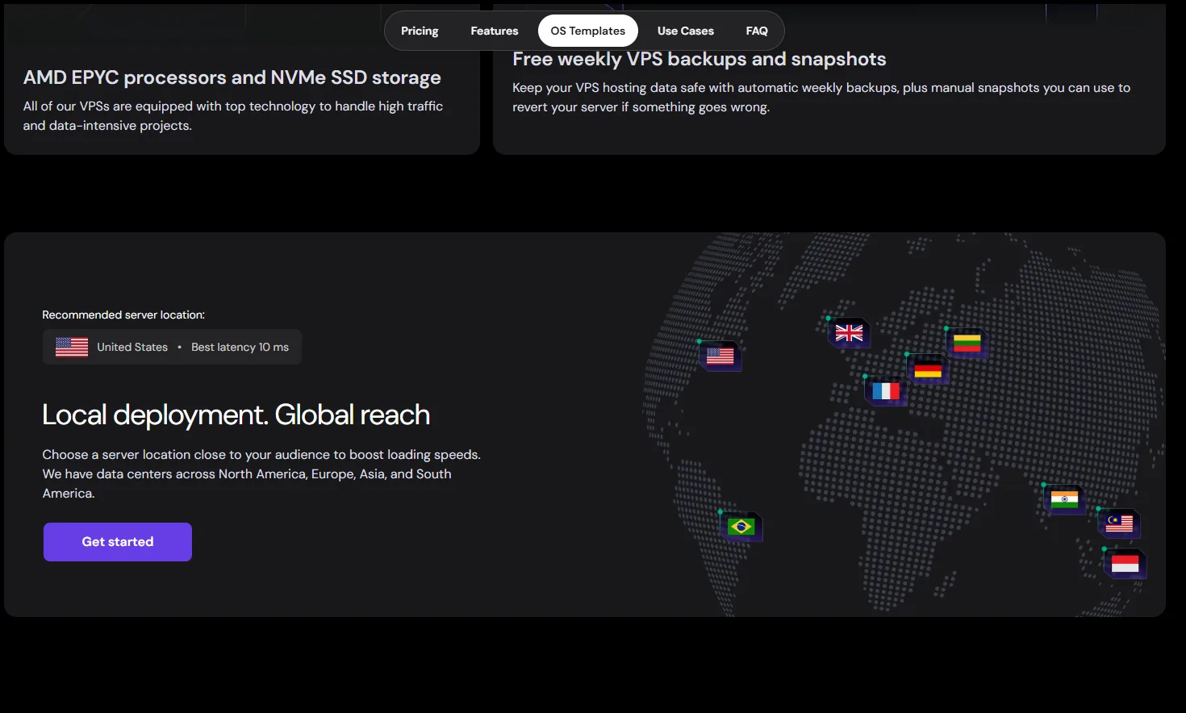This screenshot has width=1186, height=713.
Task: Select the France flag marker on the map
Action: [886, 391]
